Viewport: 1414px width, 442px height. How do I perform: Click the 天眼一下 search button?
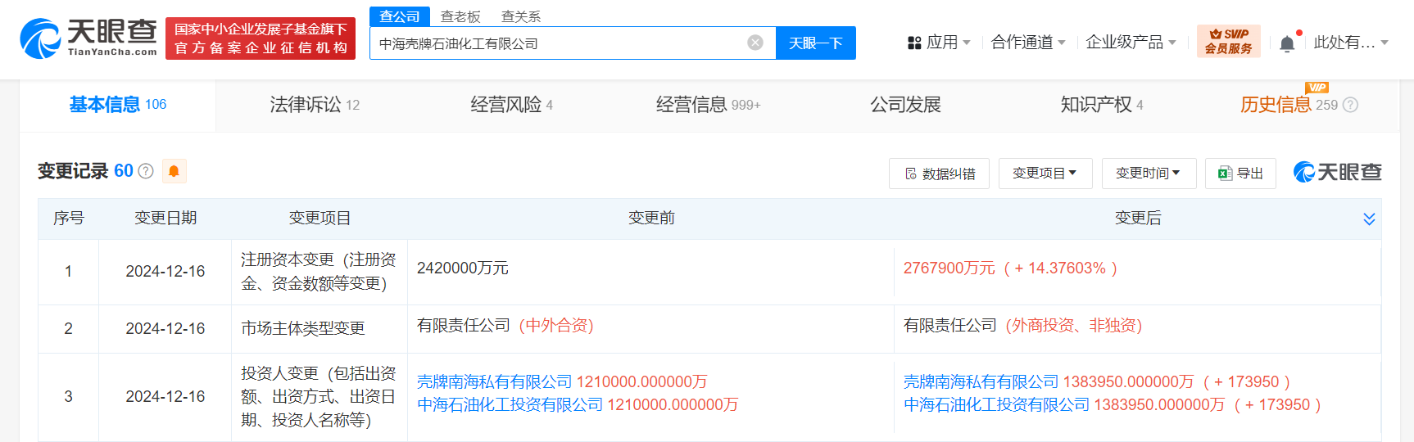point(816,43)
